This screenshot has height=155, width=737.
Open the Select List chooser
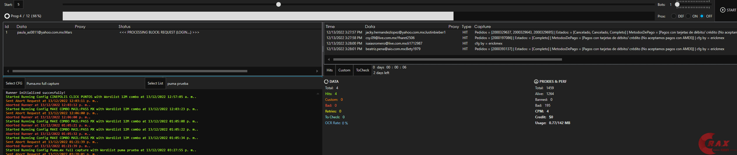coord(155,83)
